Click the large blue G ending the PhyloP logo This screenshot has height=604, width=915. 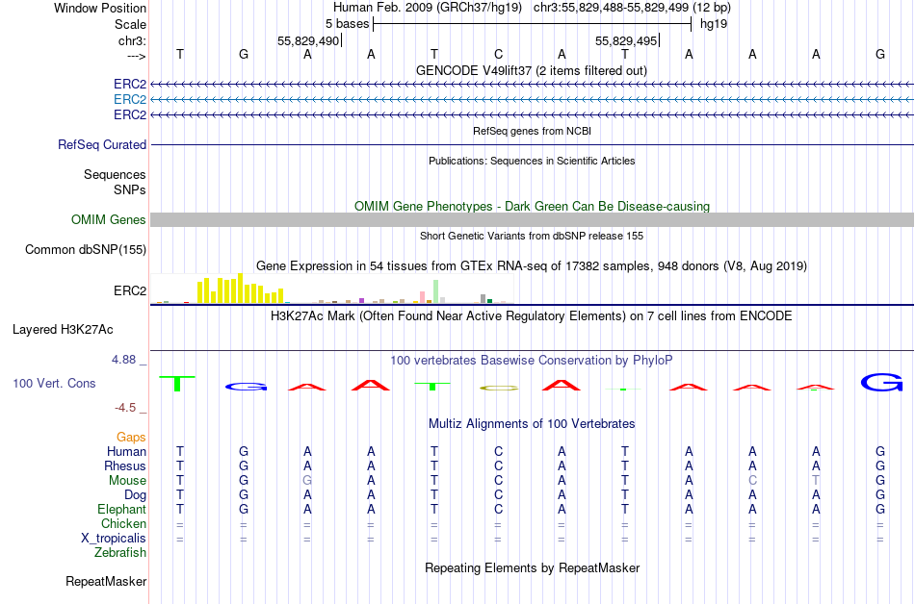(x=881, y=383)
